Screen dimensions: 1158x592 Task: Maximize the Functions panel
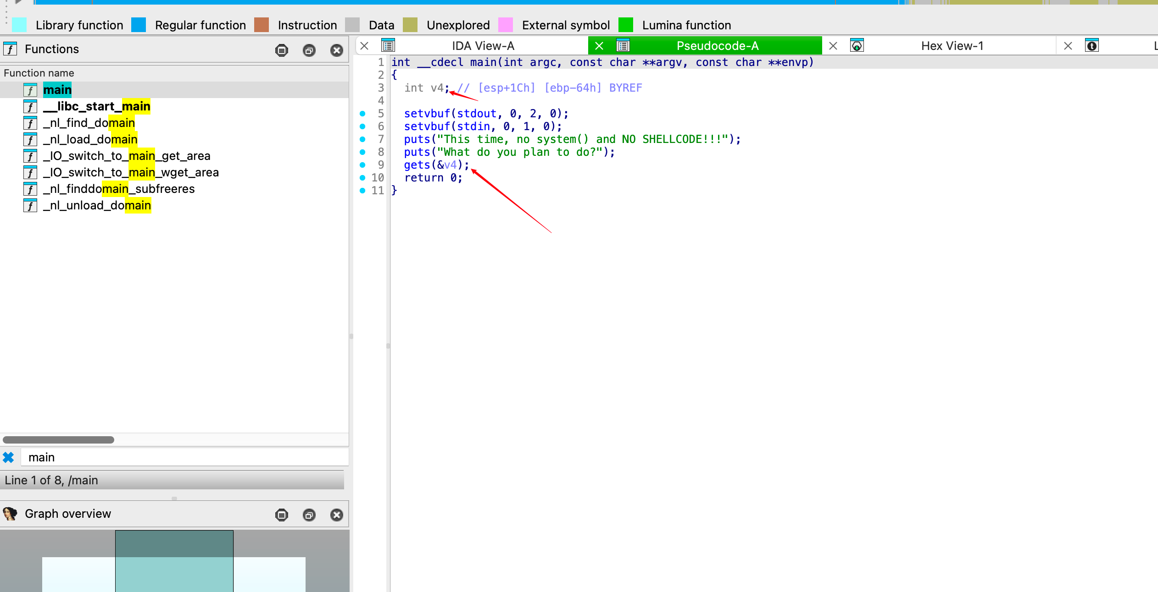(282, 50)
